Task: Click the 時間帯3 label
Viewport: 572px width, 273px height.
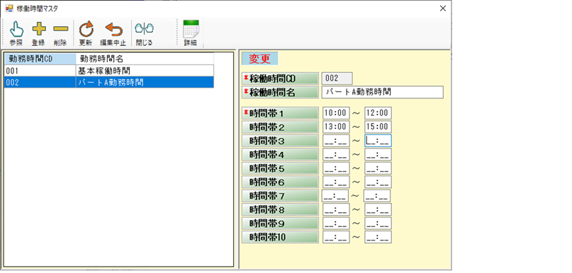Action: (x=280, y=141)
